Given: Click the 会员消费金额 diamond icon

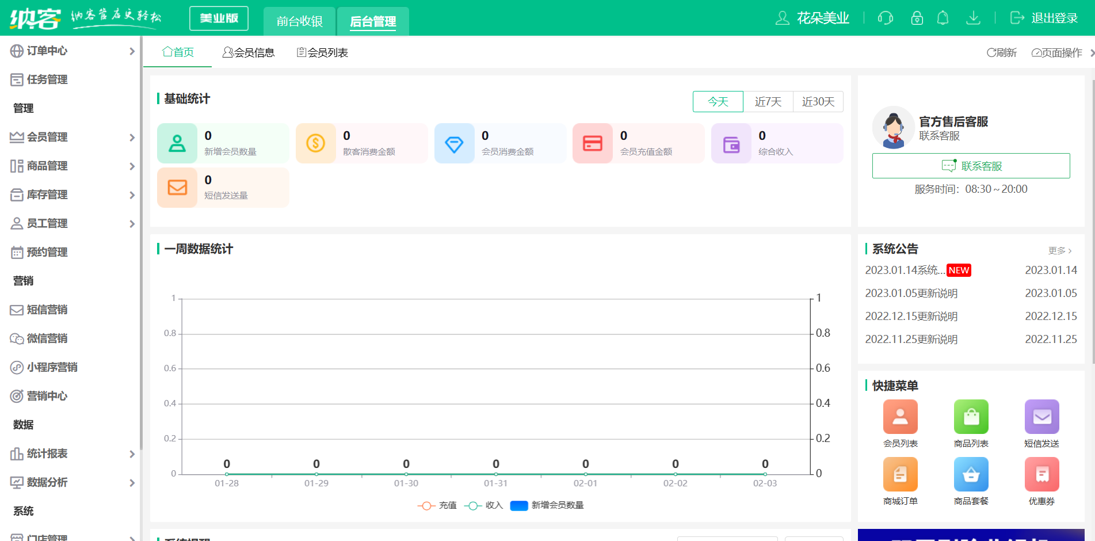Looking at the screenshot, I should tap(455, 143).
